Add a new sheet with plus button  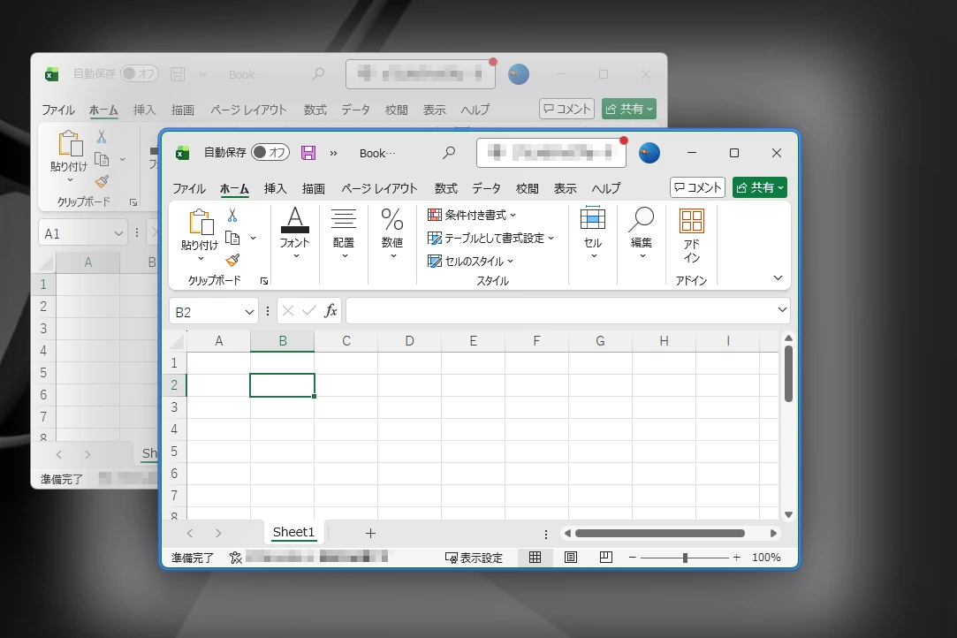(370, 533)
